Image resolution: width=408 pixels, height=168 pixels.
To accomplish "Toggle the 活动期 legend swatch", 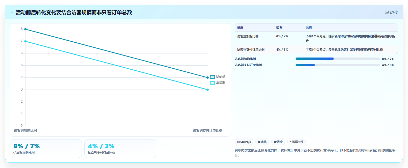I will [x=212, y=83].
